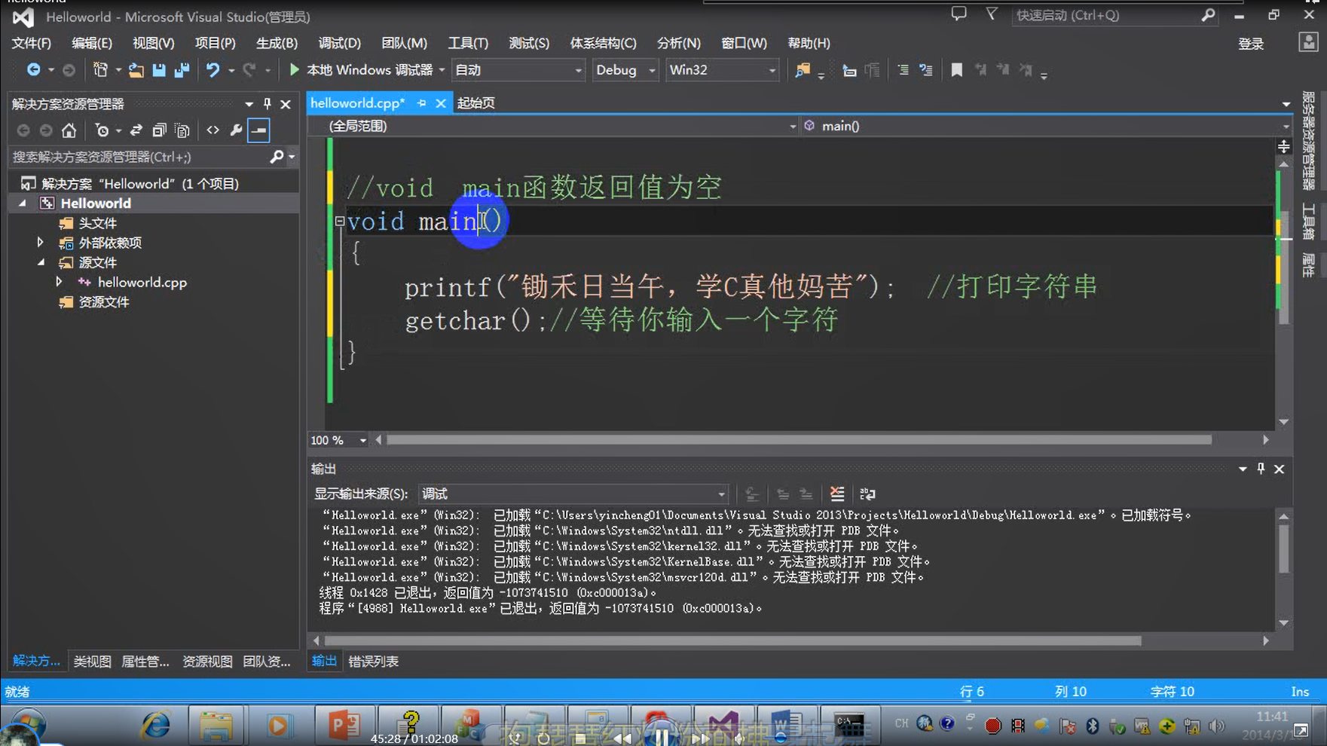Click the feedback speech bubble icon
This screenshot has width=1327, height=746.
[959, 14]
